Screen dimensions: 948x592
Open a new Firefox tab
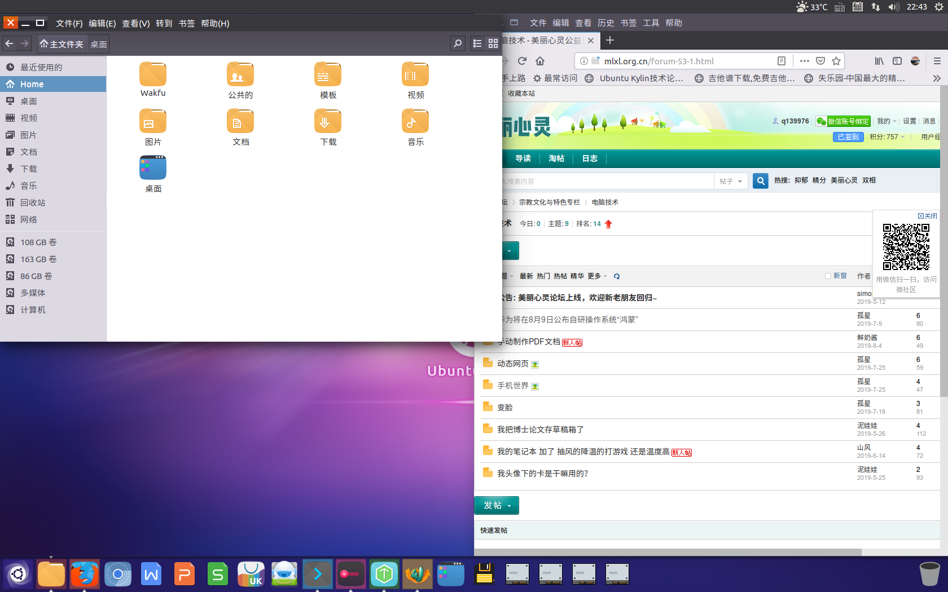610,40
